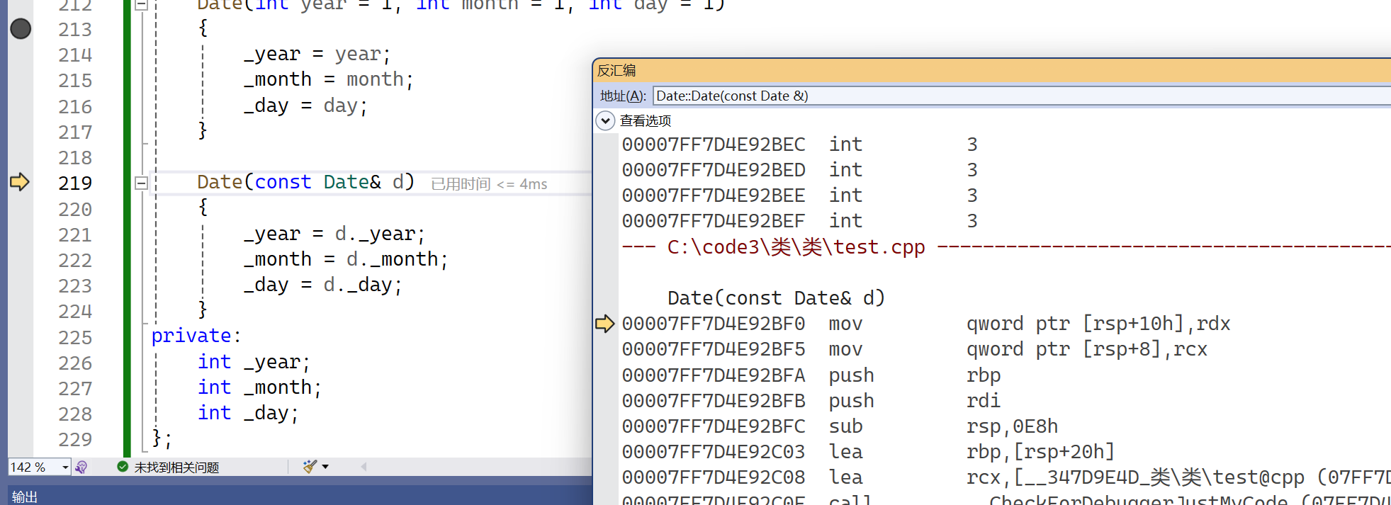Click the yellow current-statement arrow at line 219

coord(20,182)
